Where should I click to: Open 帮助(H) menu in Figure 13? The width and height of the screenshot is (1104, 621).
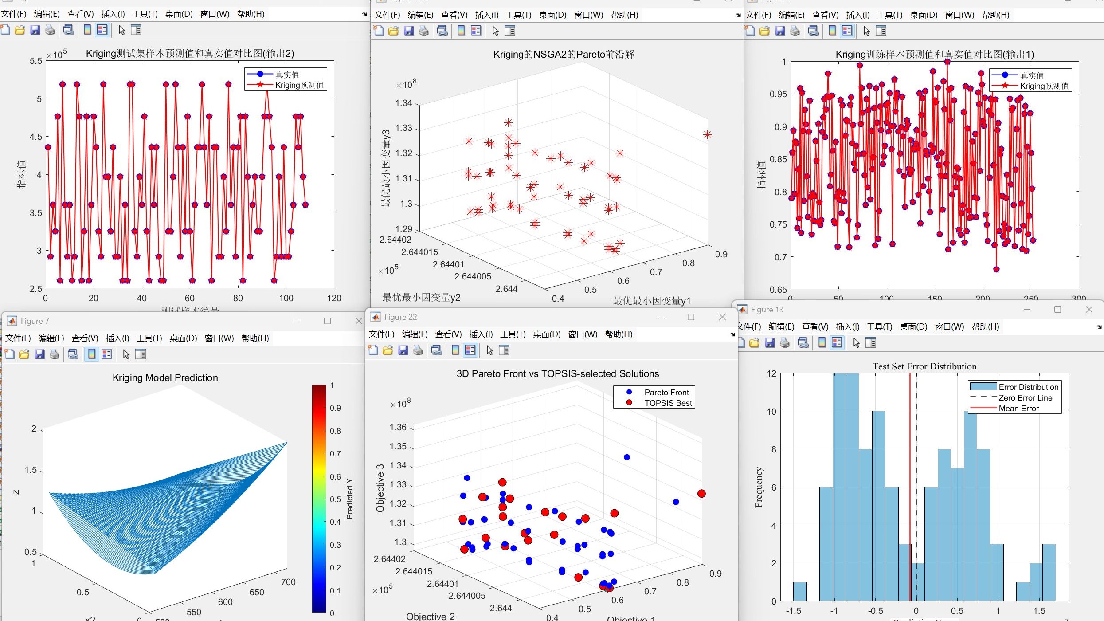(x=985, y=326)
